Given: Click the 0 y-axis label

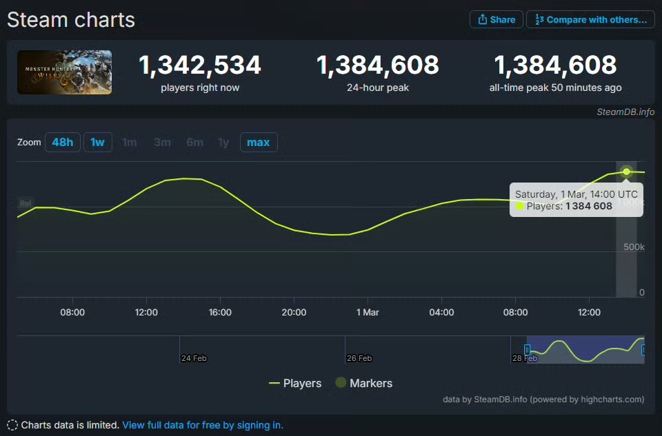Looking at the screenshot, I should pyautogui.click(x=642, y=292).
